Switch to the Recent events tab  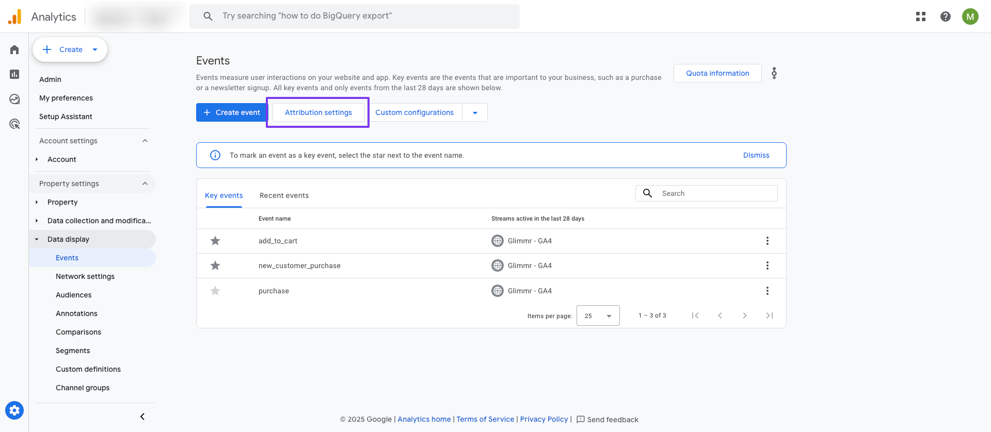click(x=284, y=195)
